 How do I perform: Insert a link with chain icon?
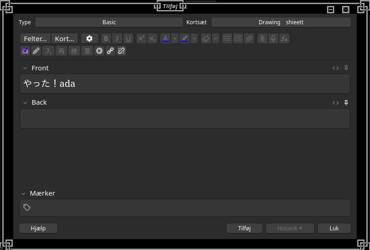[110, 51]
